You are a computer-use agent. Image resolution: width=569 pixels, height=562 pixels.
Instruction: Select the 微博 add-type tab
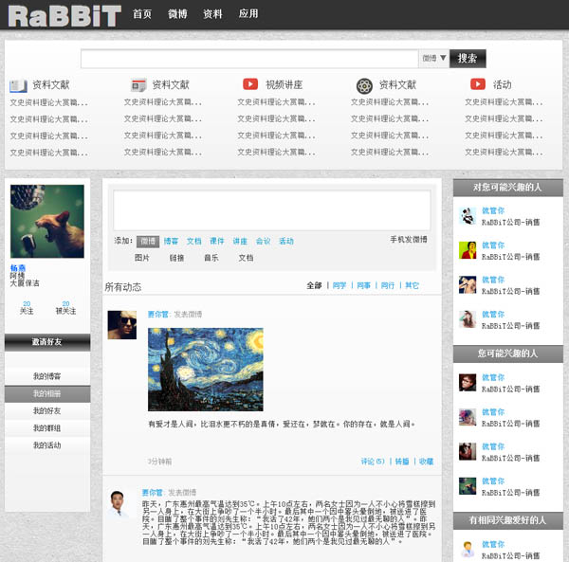(148, 242)
